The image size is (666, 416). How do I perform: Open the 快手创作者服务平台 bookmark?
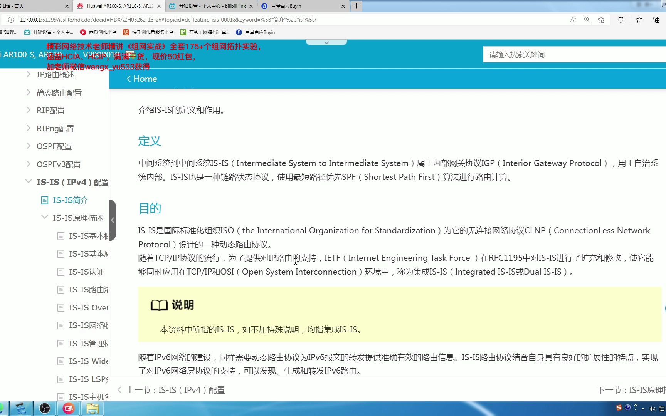tap(148, 32)
